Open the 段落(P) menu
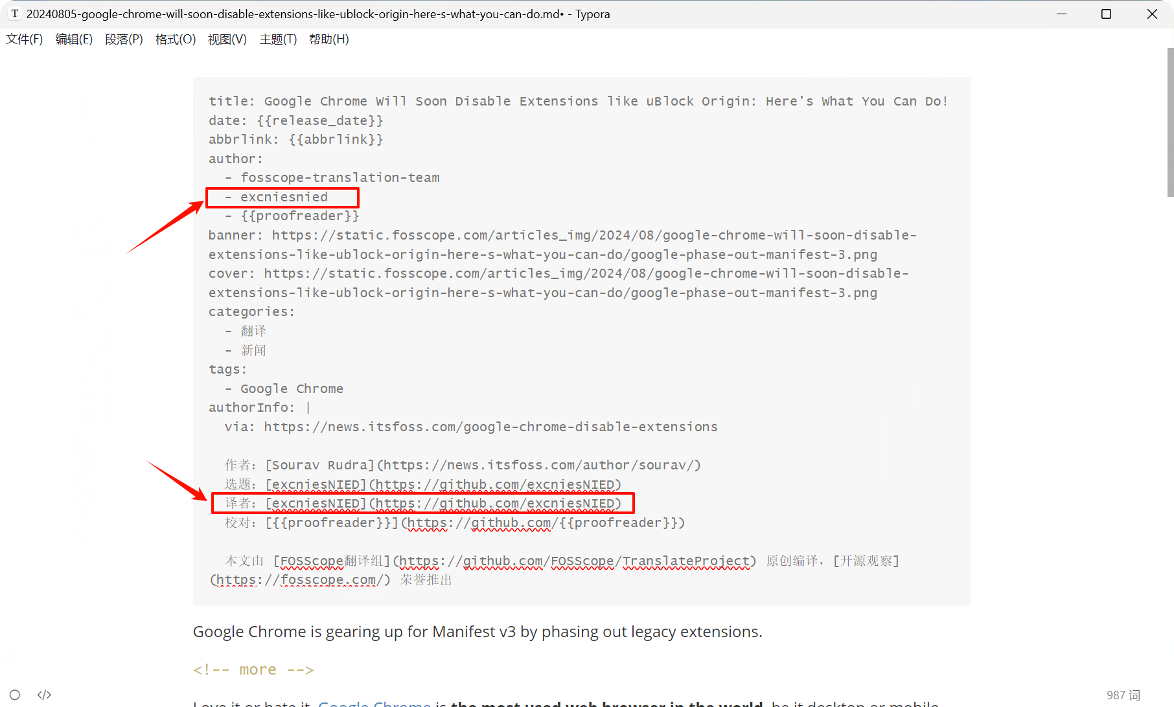 [x=124, y=39]
